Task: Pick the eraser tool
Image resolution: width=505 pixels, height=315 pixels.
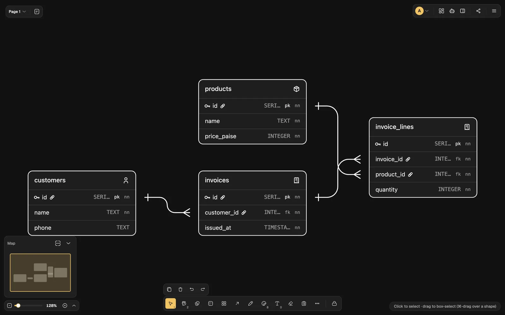Action: 290,303
